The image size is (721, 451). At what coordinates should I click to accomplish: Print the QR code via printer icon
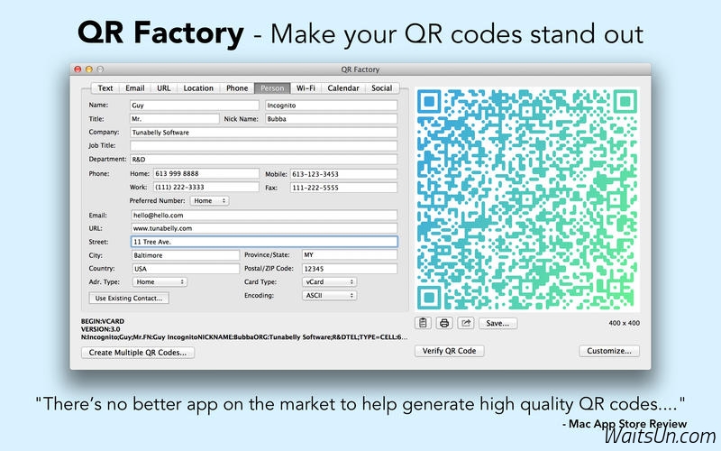point(444,323)
